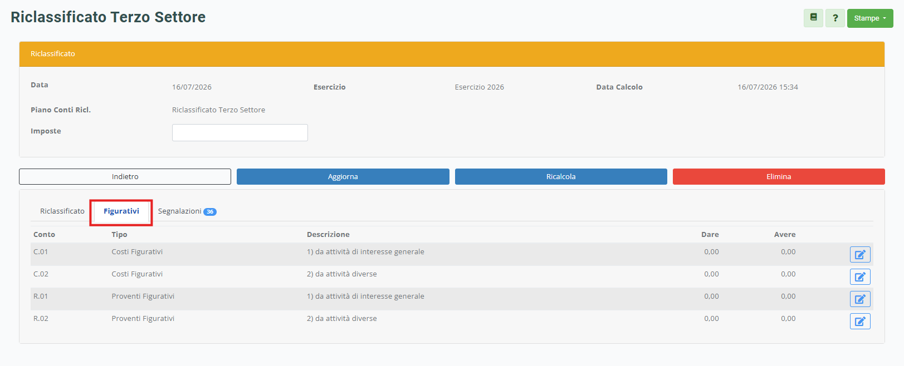
Task: Open the help question mark button
Action: tap(835, 18)
